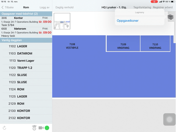Select room 1103 DATAROM in list
This screenshot has width=176, height=132.
coord(25,53)
